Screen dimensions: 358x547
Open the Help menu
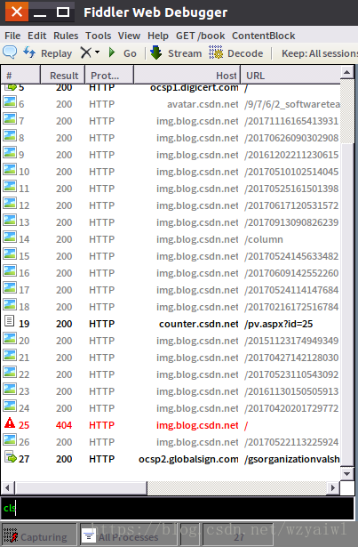click(x=158, y=36)
